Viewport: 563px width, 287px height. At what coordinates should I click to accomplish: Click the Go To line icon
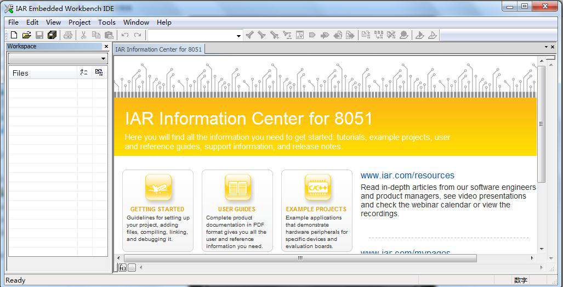pyautogui.click(x=300, y=35)
